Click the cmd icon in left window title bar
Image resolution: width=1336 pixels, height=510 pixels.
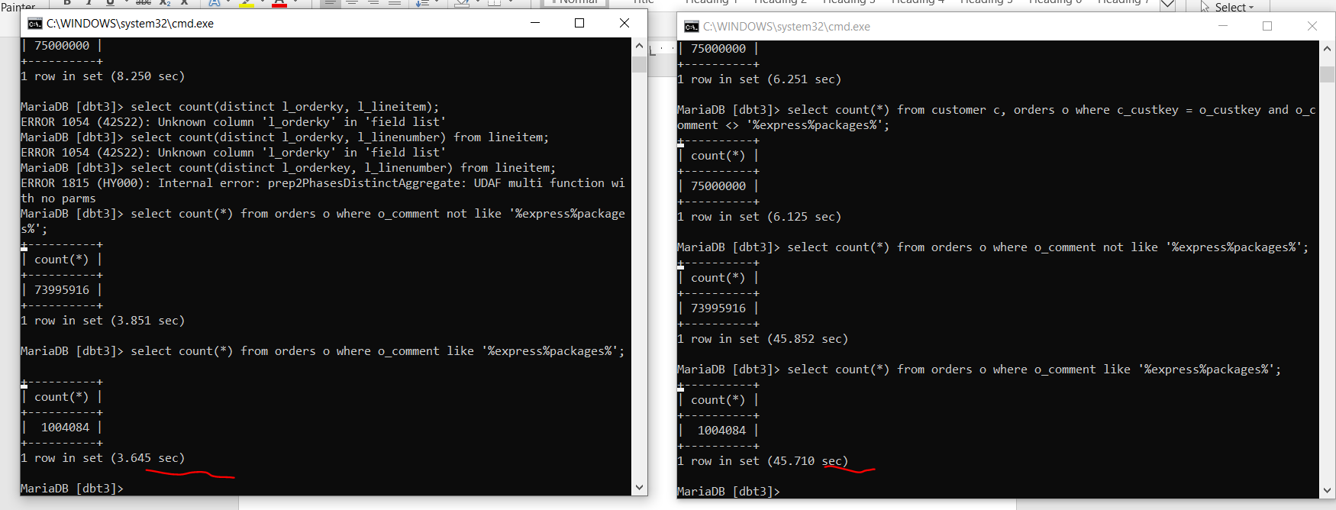34,24
